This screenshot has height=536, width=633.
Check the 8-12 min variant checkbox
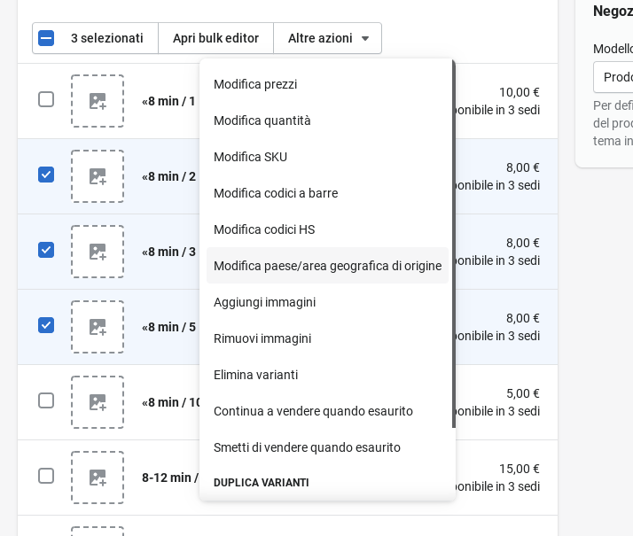pos(46,476)
